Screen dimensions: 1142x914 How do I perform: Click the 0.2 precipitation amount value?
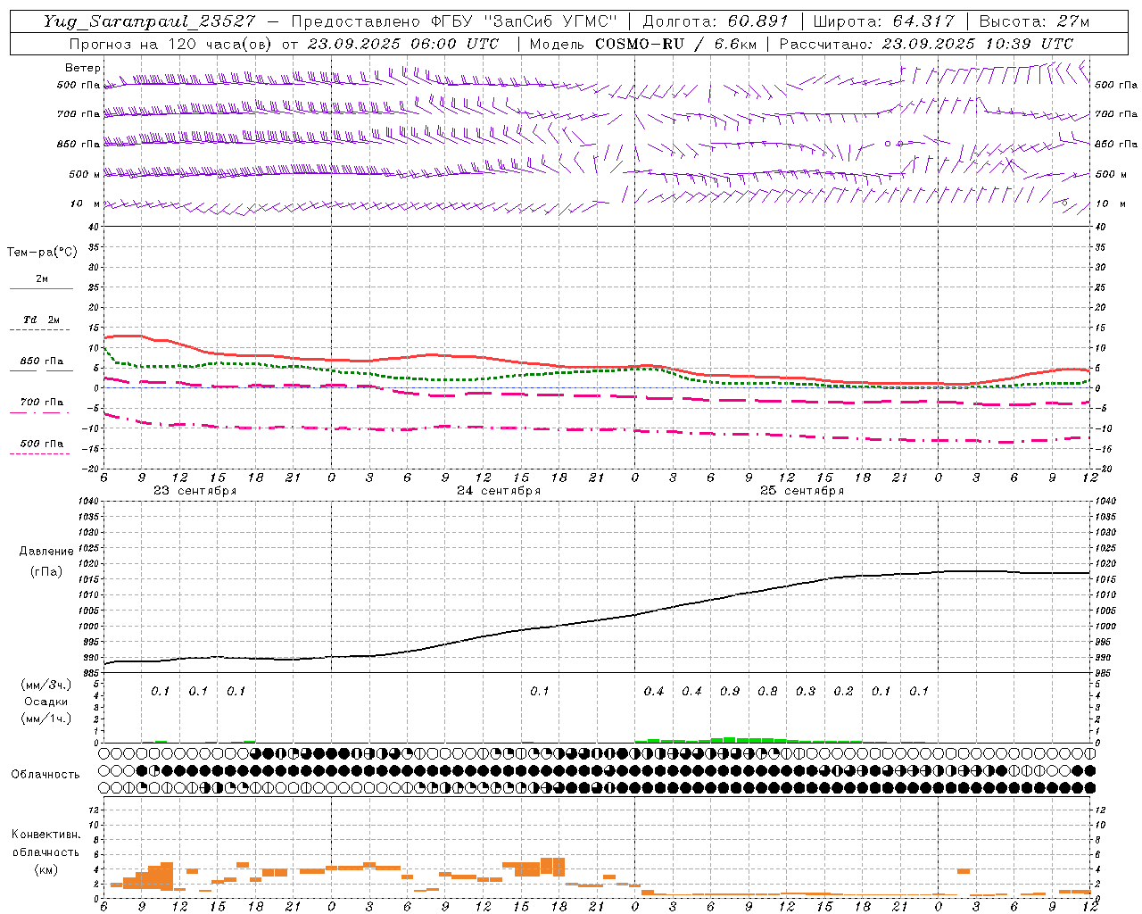point(843,691)
